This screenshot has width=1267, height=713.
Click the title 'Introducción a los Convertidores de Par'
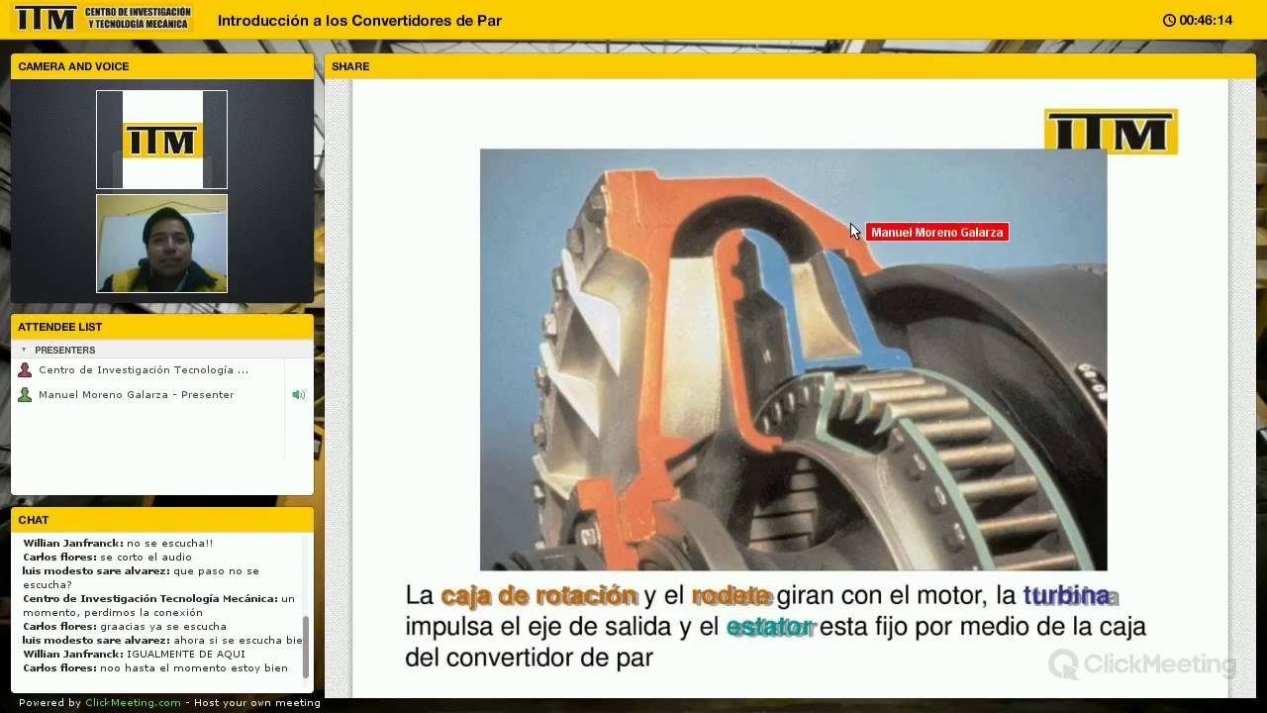point(359,21)
